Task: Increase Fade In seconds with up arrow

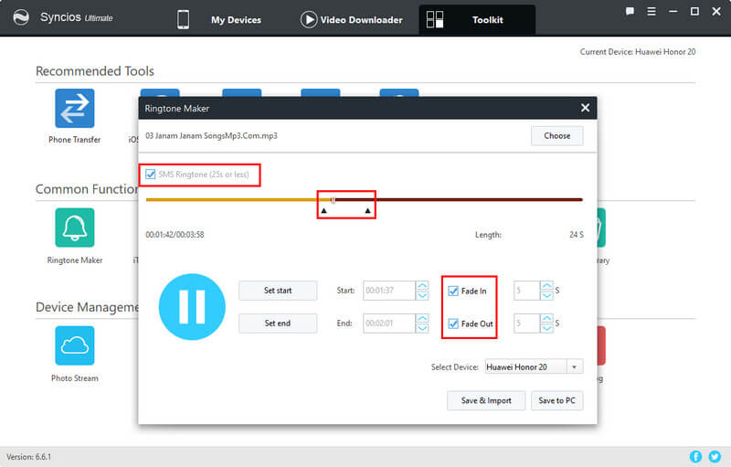Action: [x=546, y=286]
